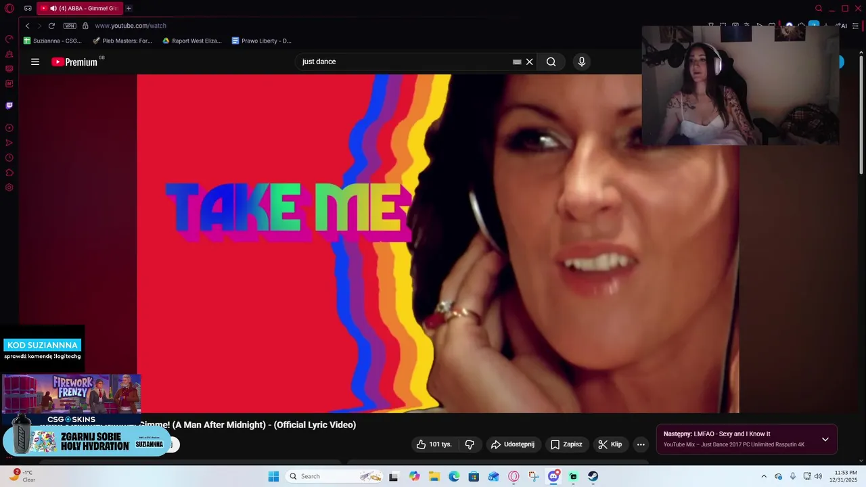Viewport: 866px width, 487px height.
Task: Open Microsoft Edge from the taskbar
Action: (454, 476)
